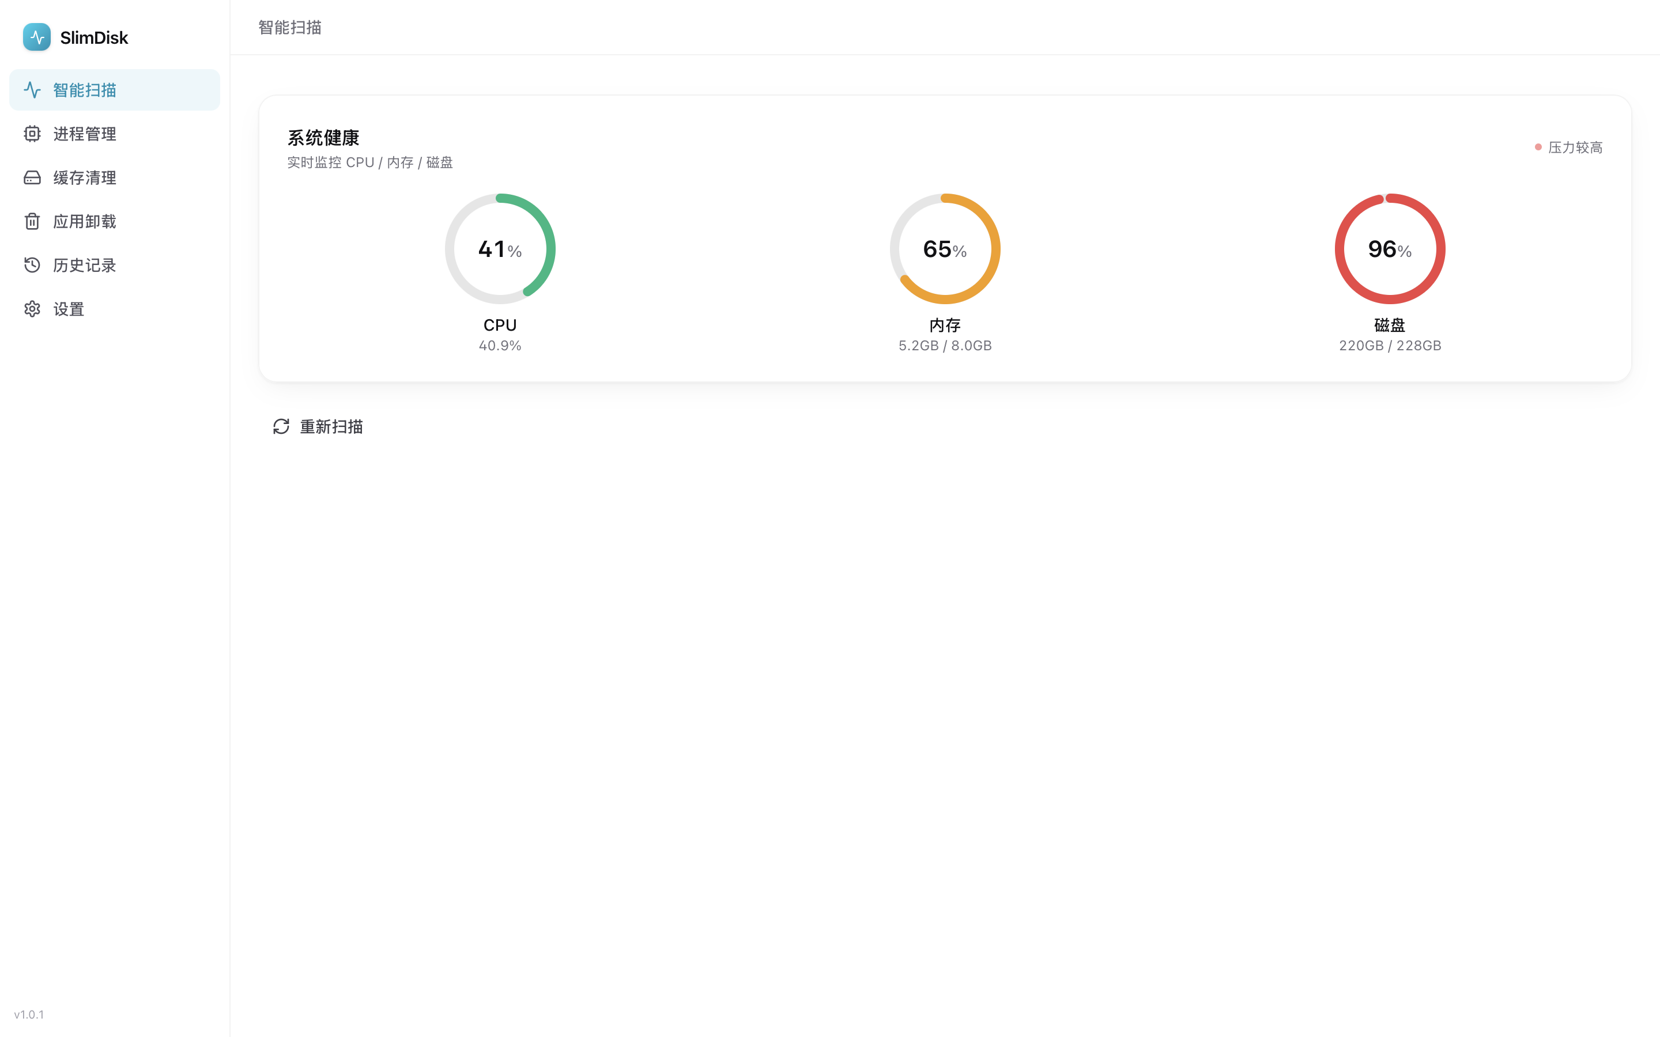The width and height of the screenshot is (1660, 1037).
Task: Click the 智能扫描 pulse icon in sidebar
Action: 32,90
